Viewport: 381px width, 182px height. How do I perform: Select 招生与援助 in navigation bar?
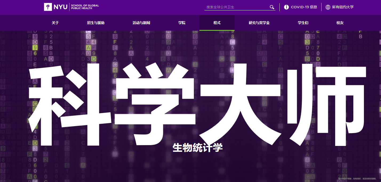pos(96,23)
